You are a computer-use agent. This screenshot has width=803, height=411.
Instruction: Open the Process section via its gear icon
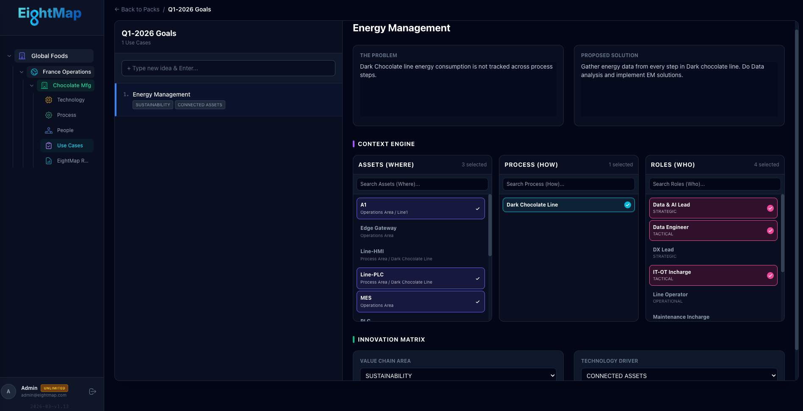[x=49, y=115]
